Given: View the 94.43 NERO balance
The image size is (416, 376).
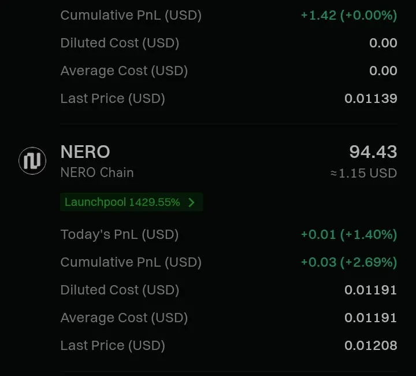Looking at the screenshot, I should click(x=373, y=152).
